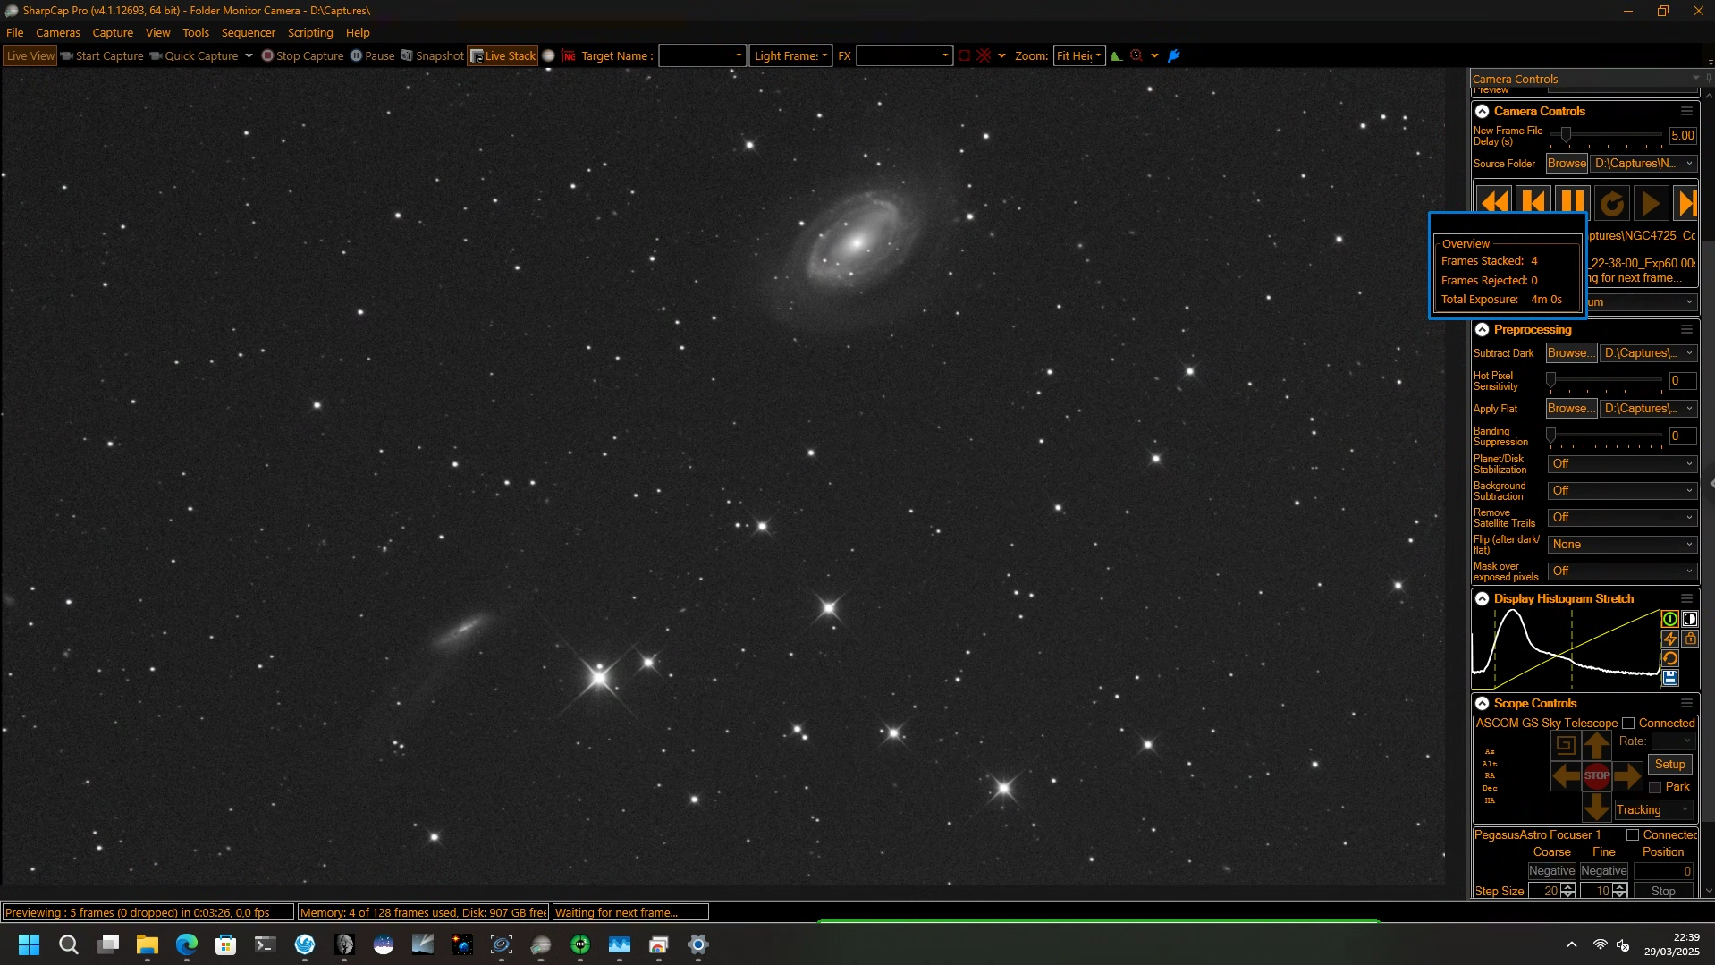Open the Scripting menu
This screenshot has width=1715, height=965.
coord(310,33)
